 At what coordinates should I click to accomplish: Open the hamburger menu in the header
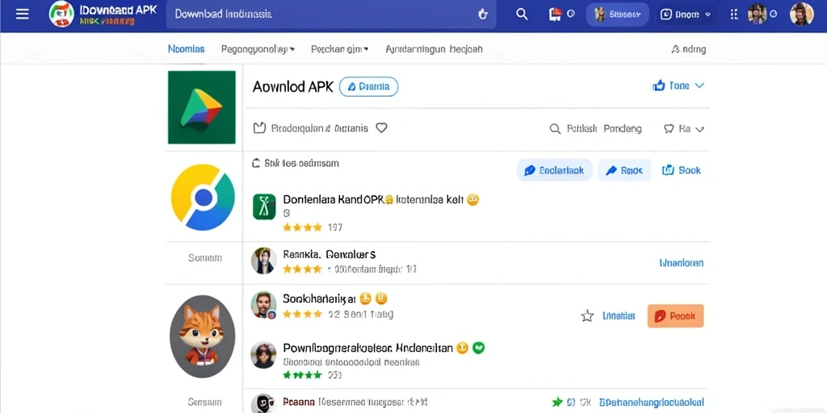[x=22, y=15]
